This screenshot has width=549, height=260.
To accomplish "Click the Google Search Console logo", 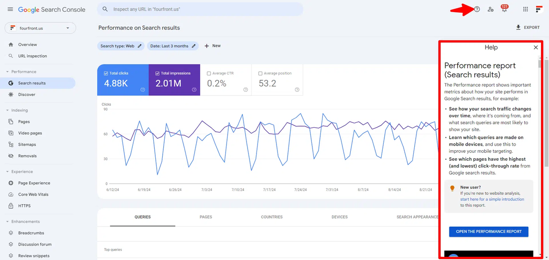I will pyautogui.click(x=52, y=10).
